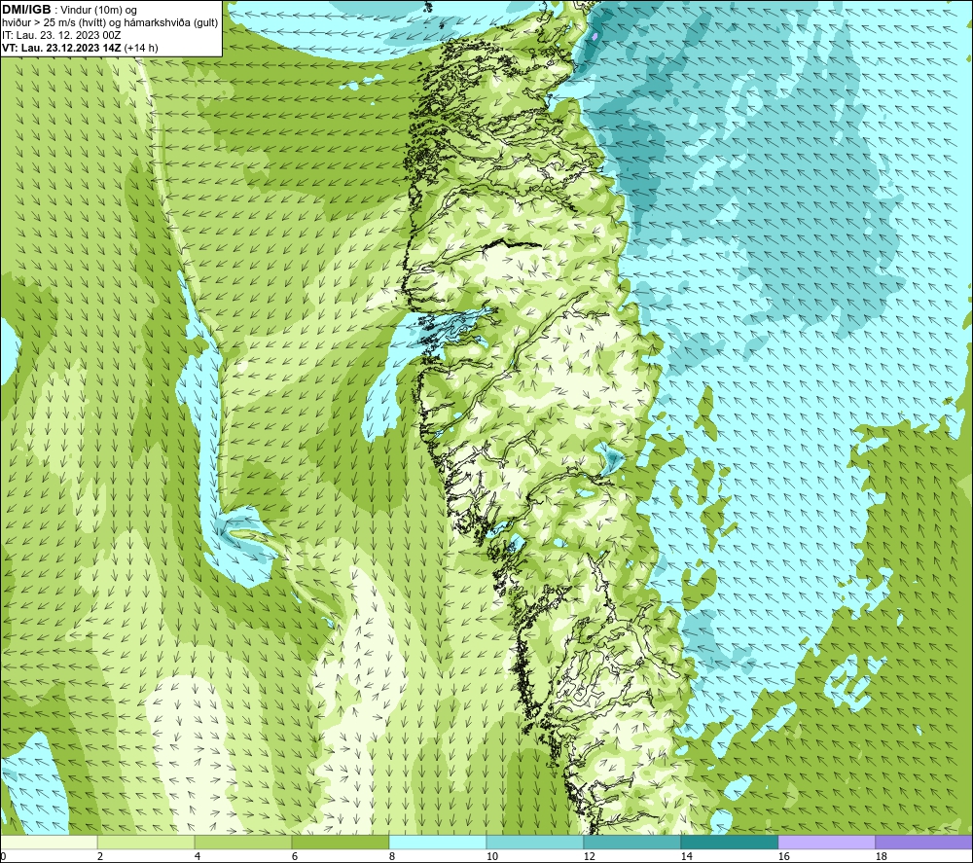
Task: Click the 8–10 m/s light cyan swatch
Action: [438, 842]
